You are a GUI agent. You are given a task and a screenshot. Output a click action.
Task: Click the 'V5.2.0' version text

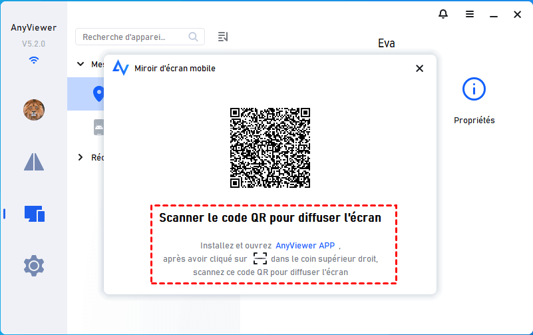[x=34, y=44]
